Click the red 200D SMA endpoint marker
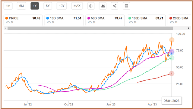This screenshot has width=193, height=109. pyautogui.click(x=172, y=74)
